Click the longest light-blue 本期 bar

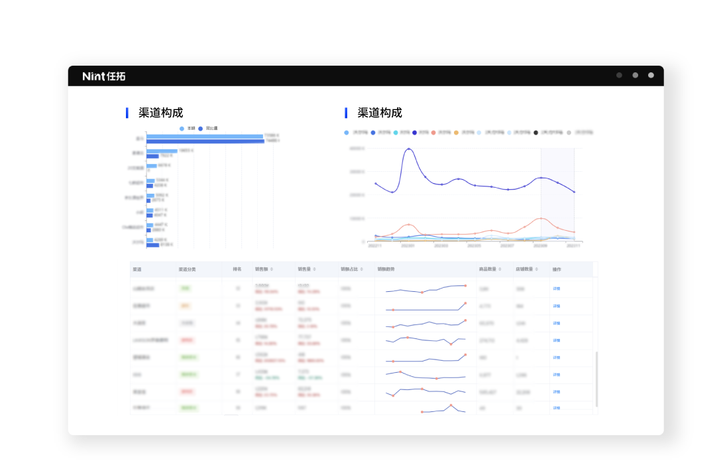[x=205, y=136]
